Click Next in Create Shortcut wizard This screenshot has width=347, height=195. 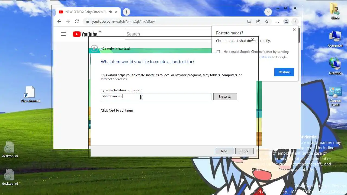(224, 151)
